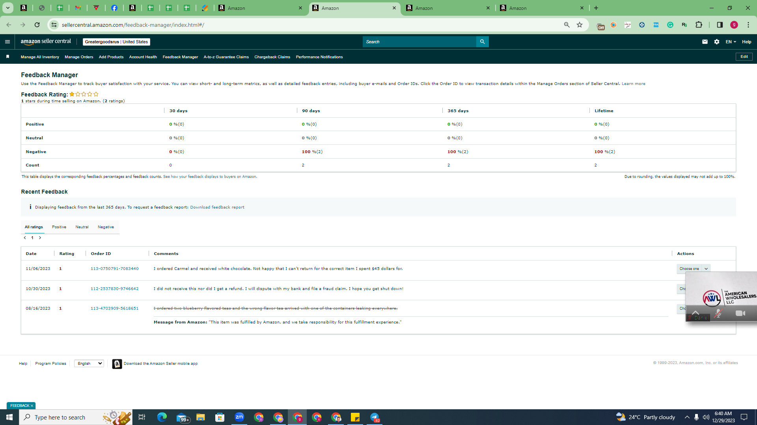
Task: Open Task View on the taskbar
Action: click(x=142, y=417)
